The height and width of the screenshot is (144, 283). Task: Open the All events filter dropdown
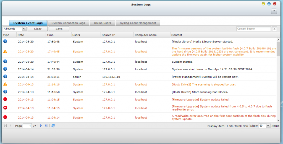click(14, 29)
